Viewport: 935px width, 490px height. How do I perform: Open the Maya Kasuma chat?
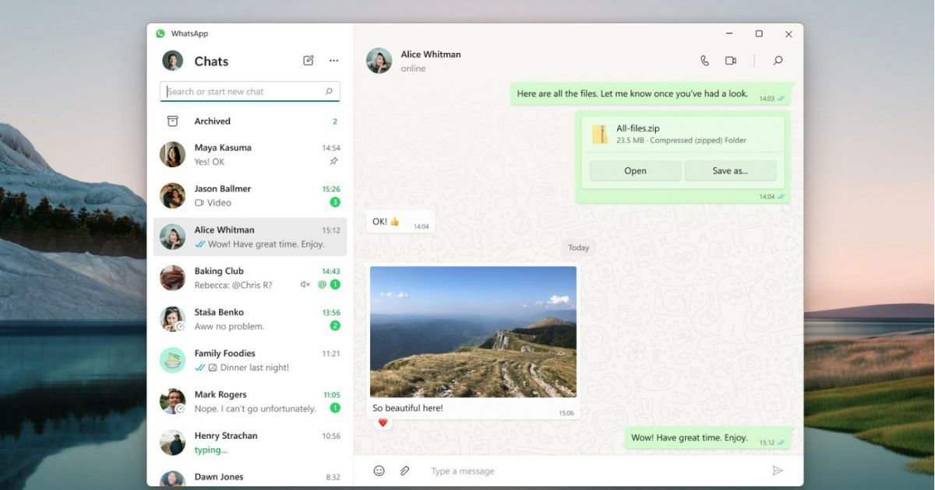pos(250,154)
